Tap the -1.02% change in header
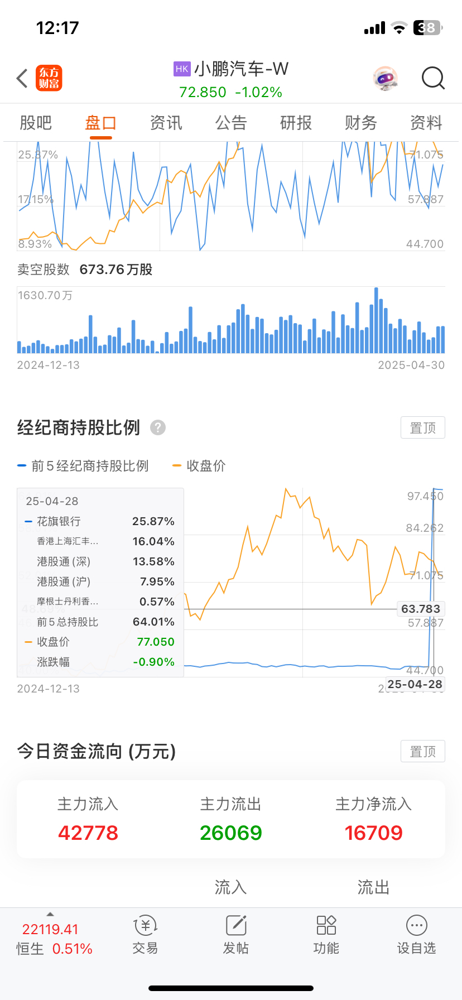462x1000 pixels. [x=259, y=92]
